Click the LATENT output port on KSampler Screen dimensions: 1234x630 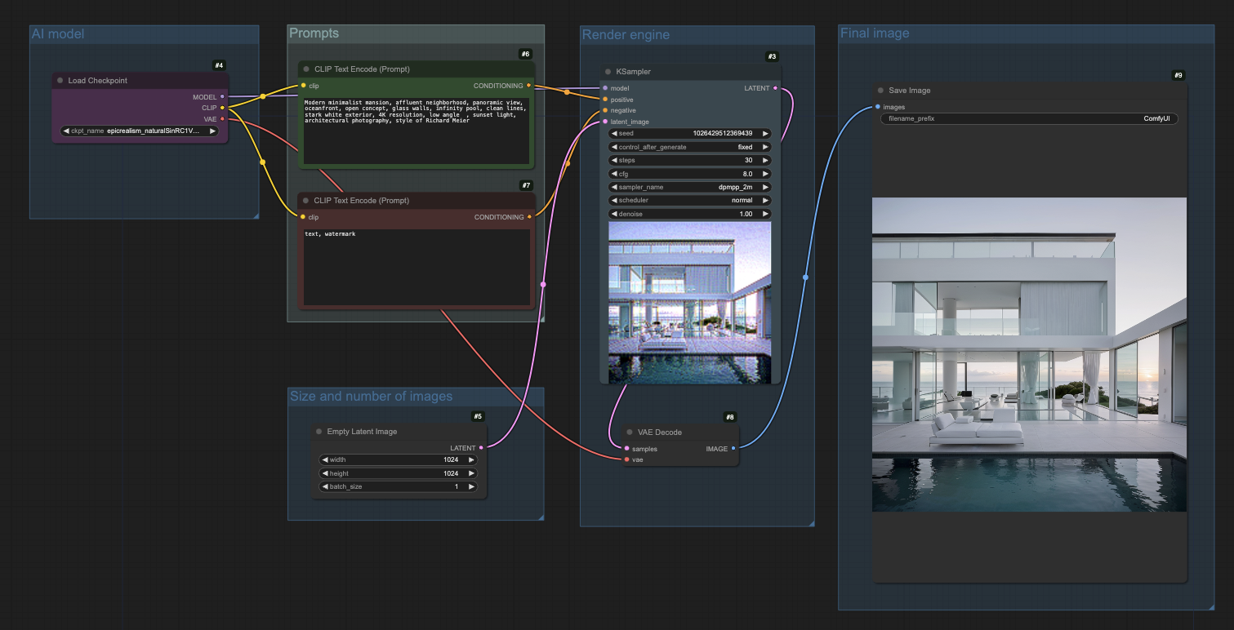tap(775, 88)
